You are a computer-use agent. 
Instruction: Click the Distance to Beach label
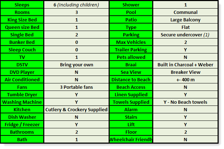point(131,80)
